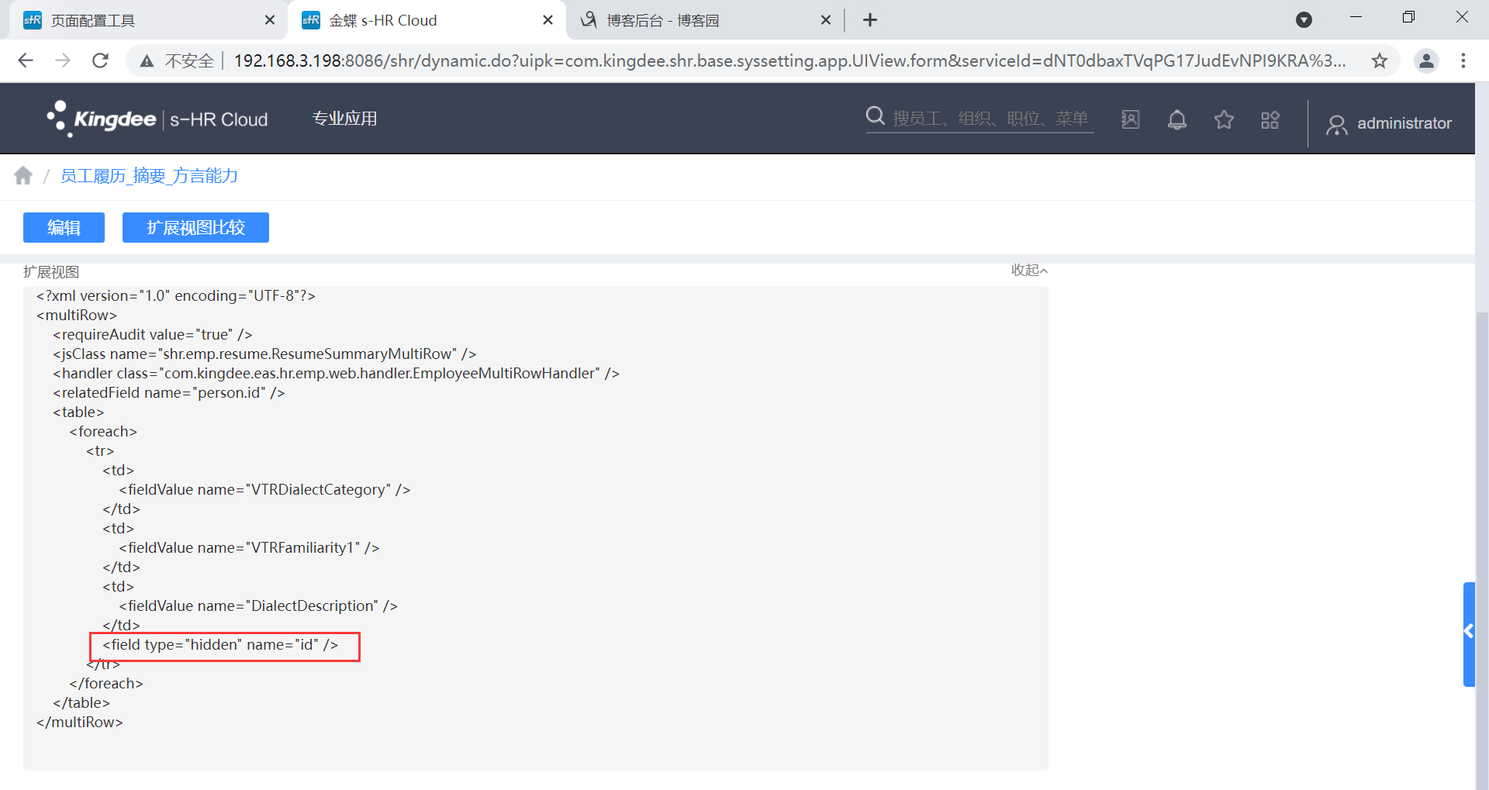Open the employee profile card icon
The height and width of the screenshot is (790, 1489).
coord(1131,119)
